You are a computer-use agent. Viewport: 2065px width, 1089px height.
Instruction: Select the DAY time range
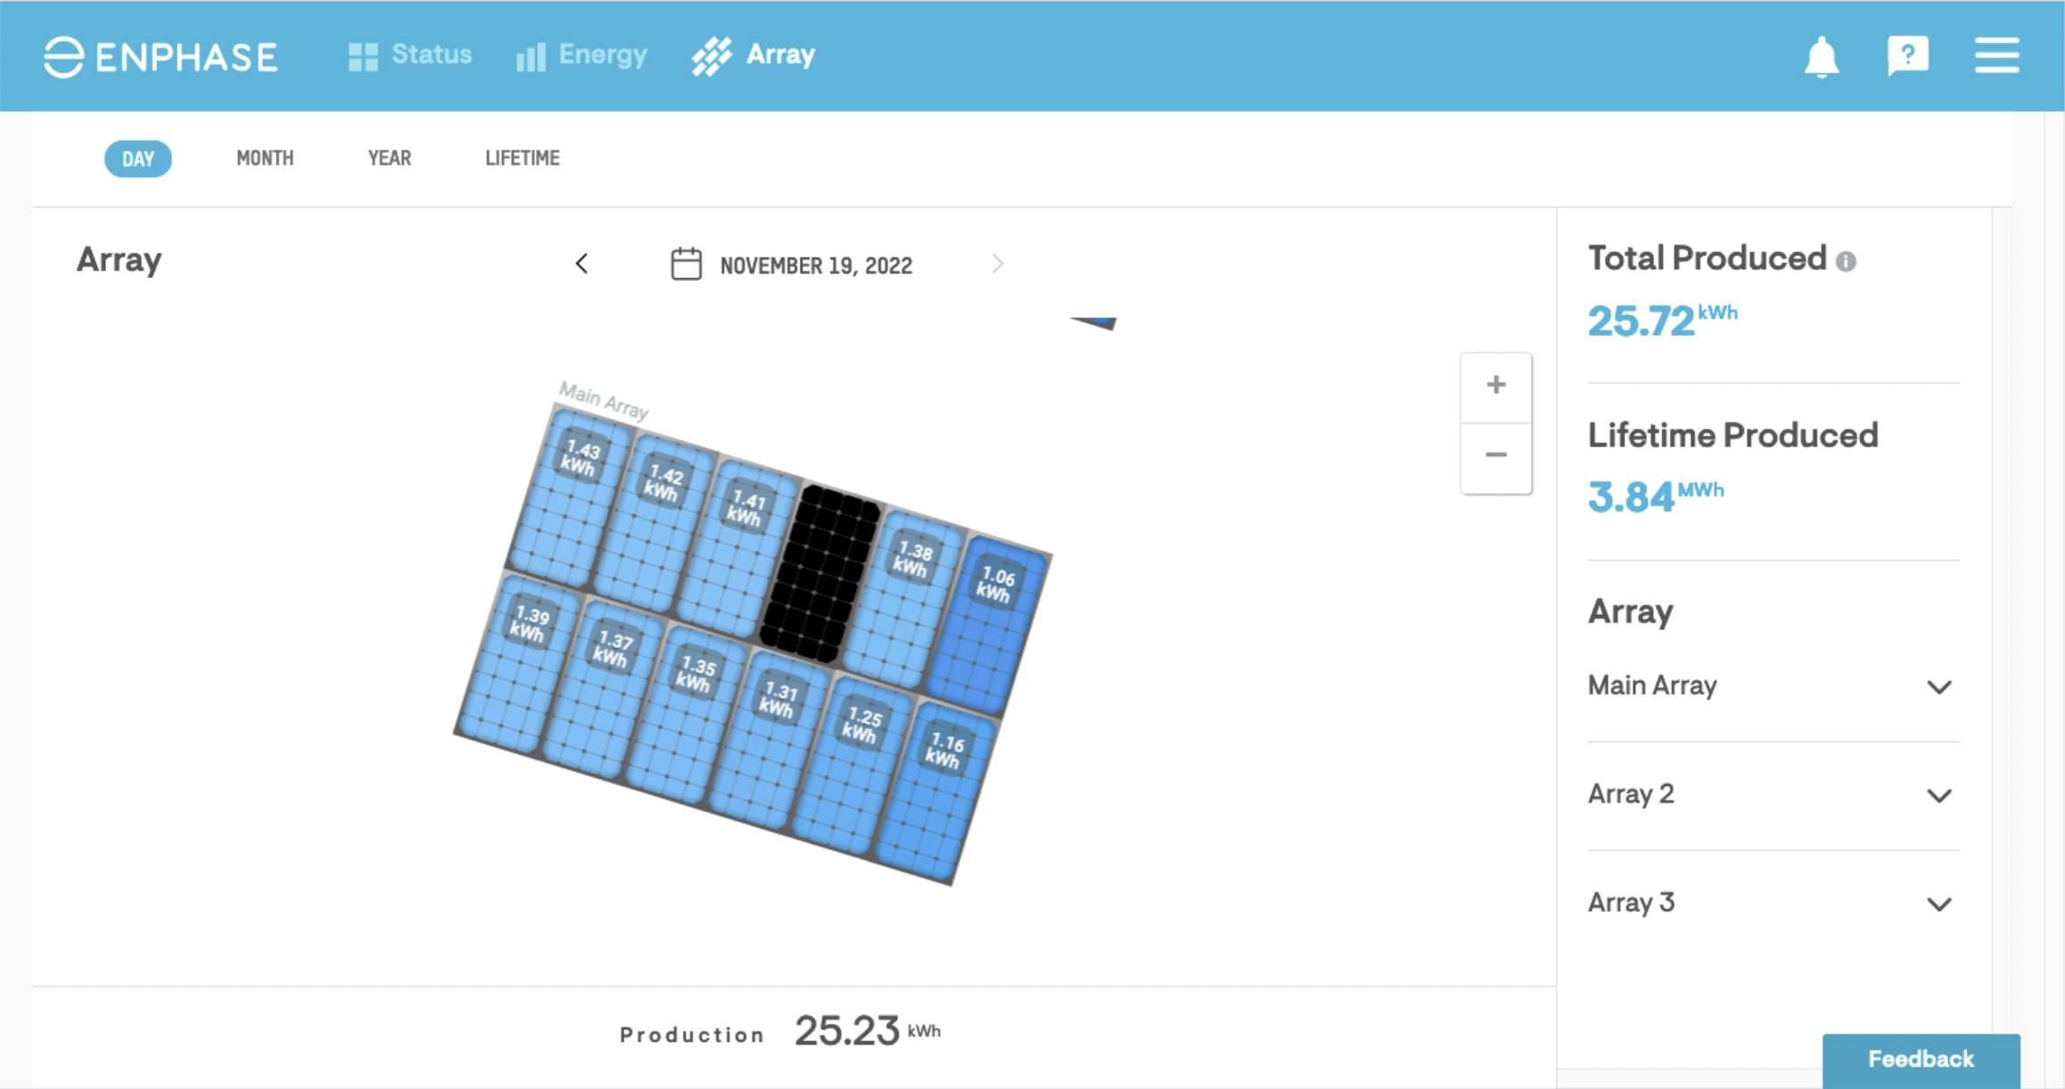coord(137,159)
